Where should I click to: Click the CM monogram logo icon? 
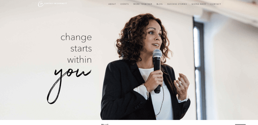(41, 4)
